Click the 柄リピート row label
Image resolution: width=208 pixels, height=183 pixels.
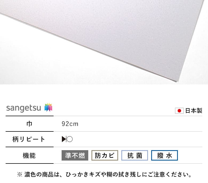click(29, 139)
